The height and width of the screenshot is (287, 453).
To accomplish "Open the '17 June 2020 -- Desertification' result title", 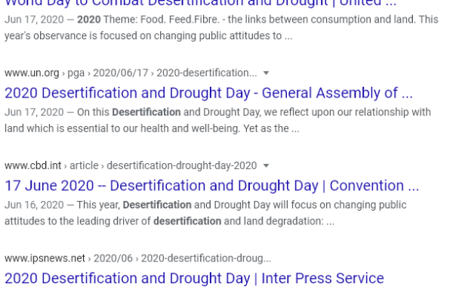I will pos(211,186).
